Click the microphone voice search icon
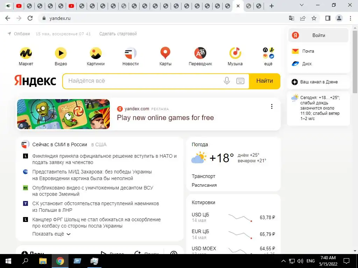Screen dimensions: 358x268 click(227, 81)
